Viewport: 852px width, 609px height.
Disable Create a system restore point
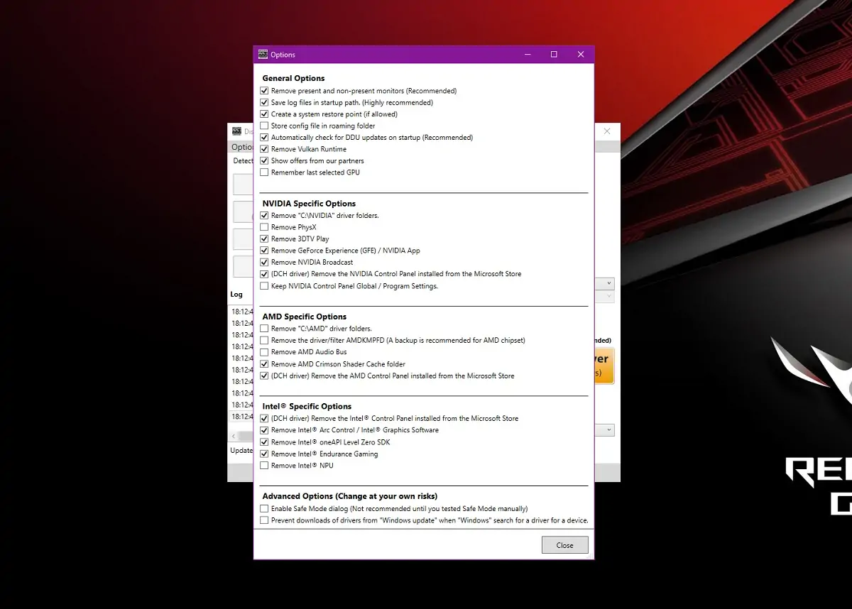(x=264, y=114)
